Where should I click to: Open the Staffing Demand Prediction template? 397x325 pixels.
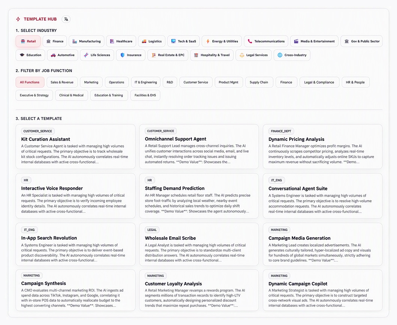[199, 196]
